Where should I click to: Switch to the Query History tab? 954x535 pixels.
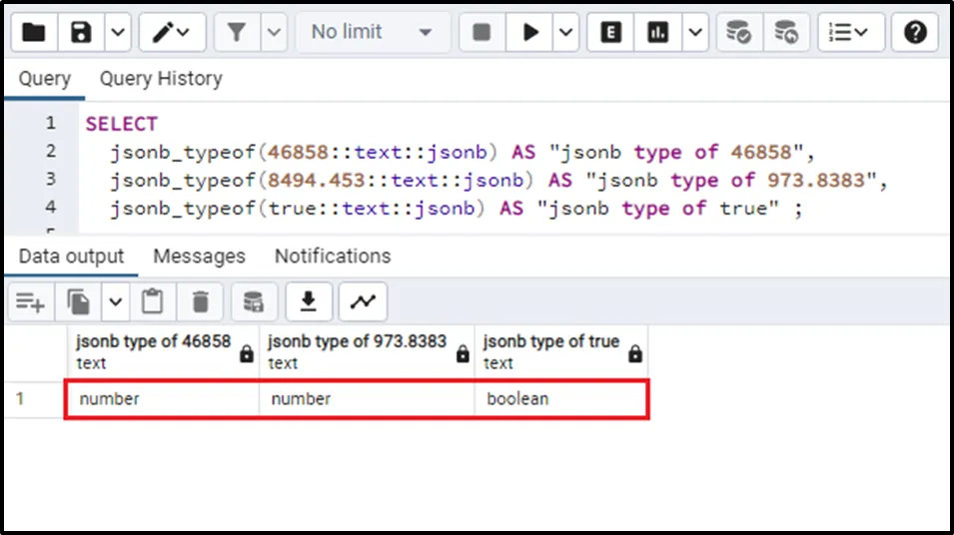point(160,79)
